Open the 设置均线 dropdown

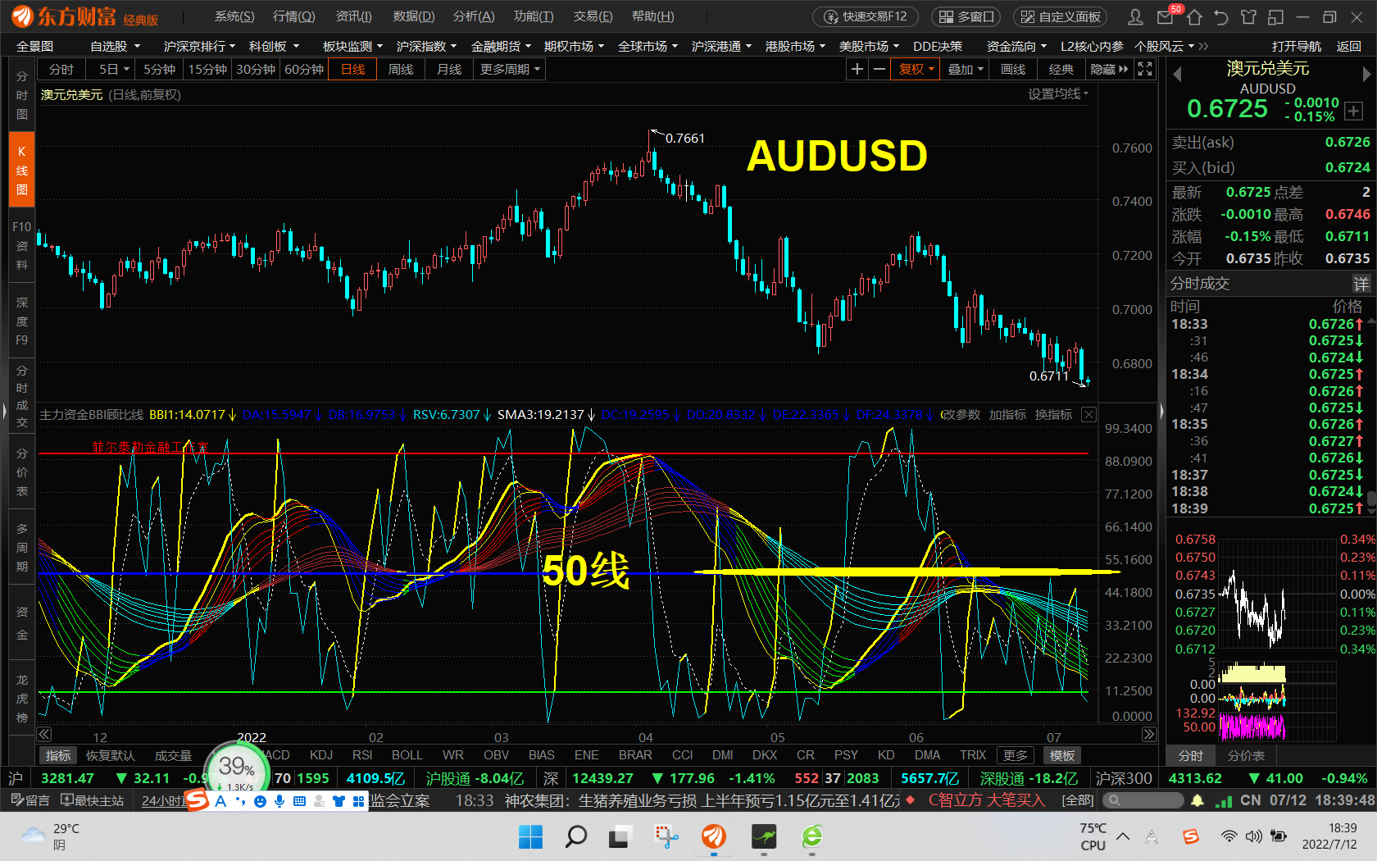(x=1057, y=94)
